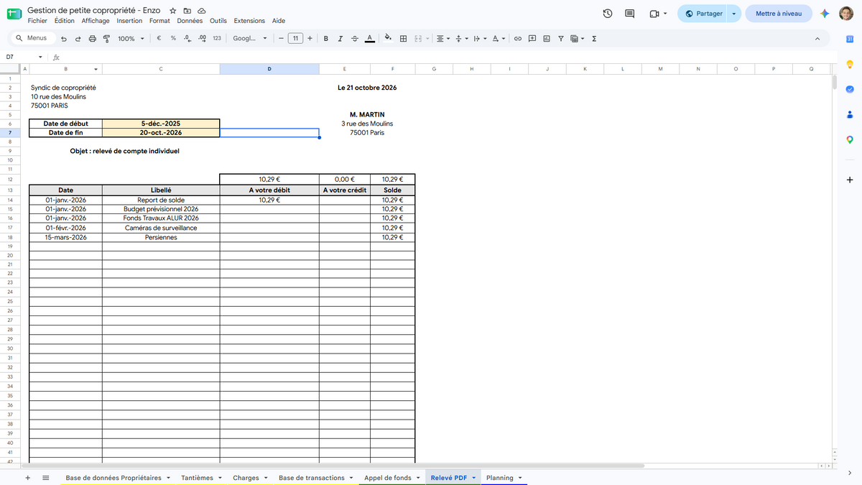Screen dimensions: 862x485
Task: Apply euro currency format
Action: pyautogui.click(x=158, y=38)
